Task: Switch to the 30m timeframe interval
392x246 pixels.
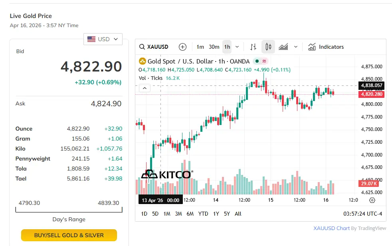Action: point(214,47)
